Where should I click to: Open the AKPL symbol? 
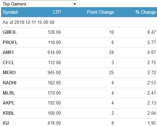(x=9, y=103)
